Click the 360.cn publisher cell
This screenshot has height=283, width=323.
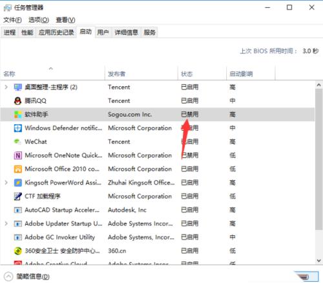tap(117, 251)
